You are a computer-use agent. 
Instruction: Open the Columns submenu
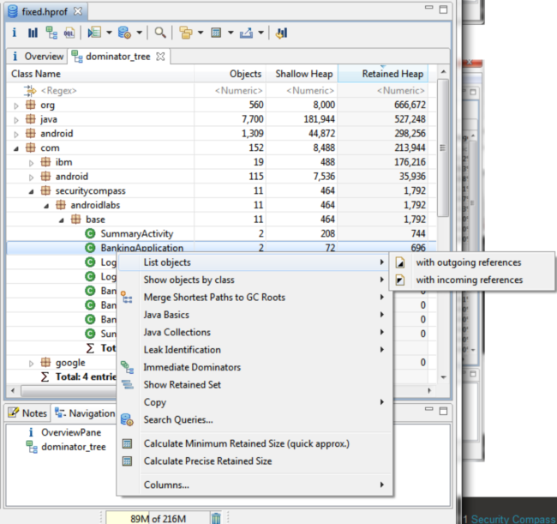coord(255,485)
